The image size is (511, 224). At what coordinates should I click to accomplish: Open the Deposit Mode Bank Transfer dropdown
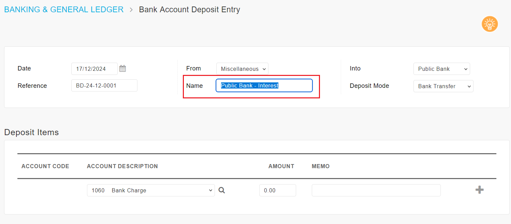443,86
